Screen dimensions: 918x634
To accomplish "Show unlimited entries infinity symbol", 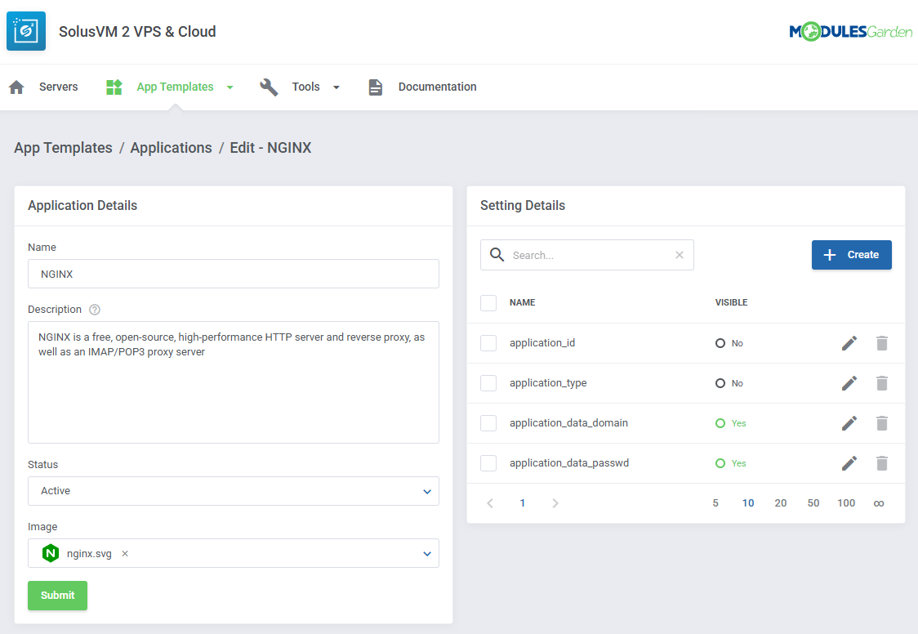I will pos(879,503).
